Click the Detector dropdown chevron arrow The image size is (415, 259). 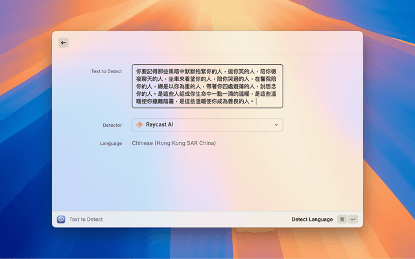pos(276,124)
